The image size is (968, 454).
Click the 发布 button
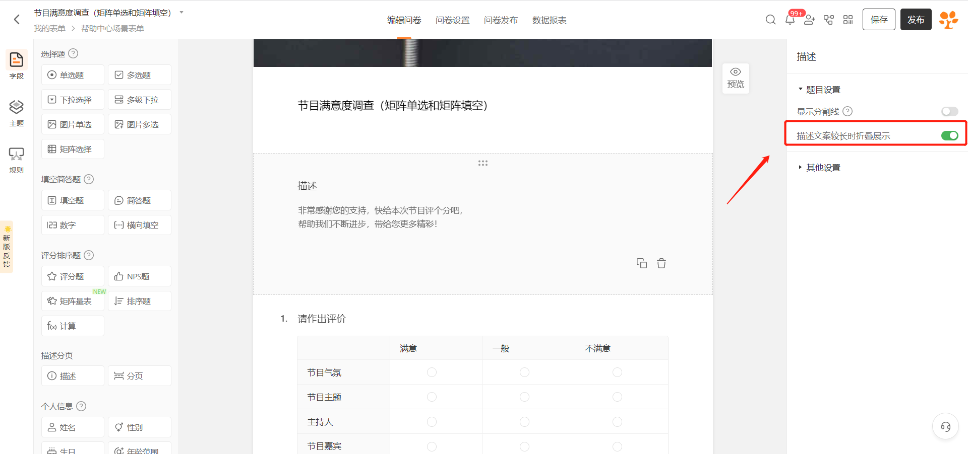tap(916, 20)
